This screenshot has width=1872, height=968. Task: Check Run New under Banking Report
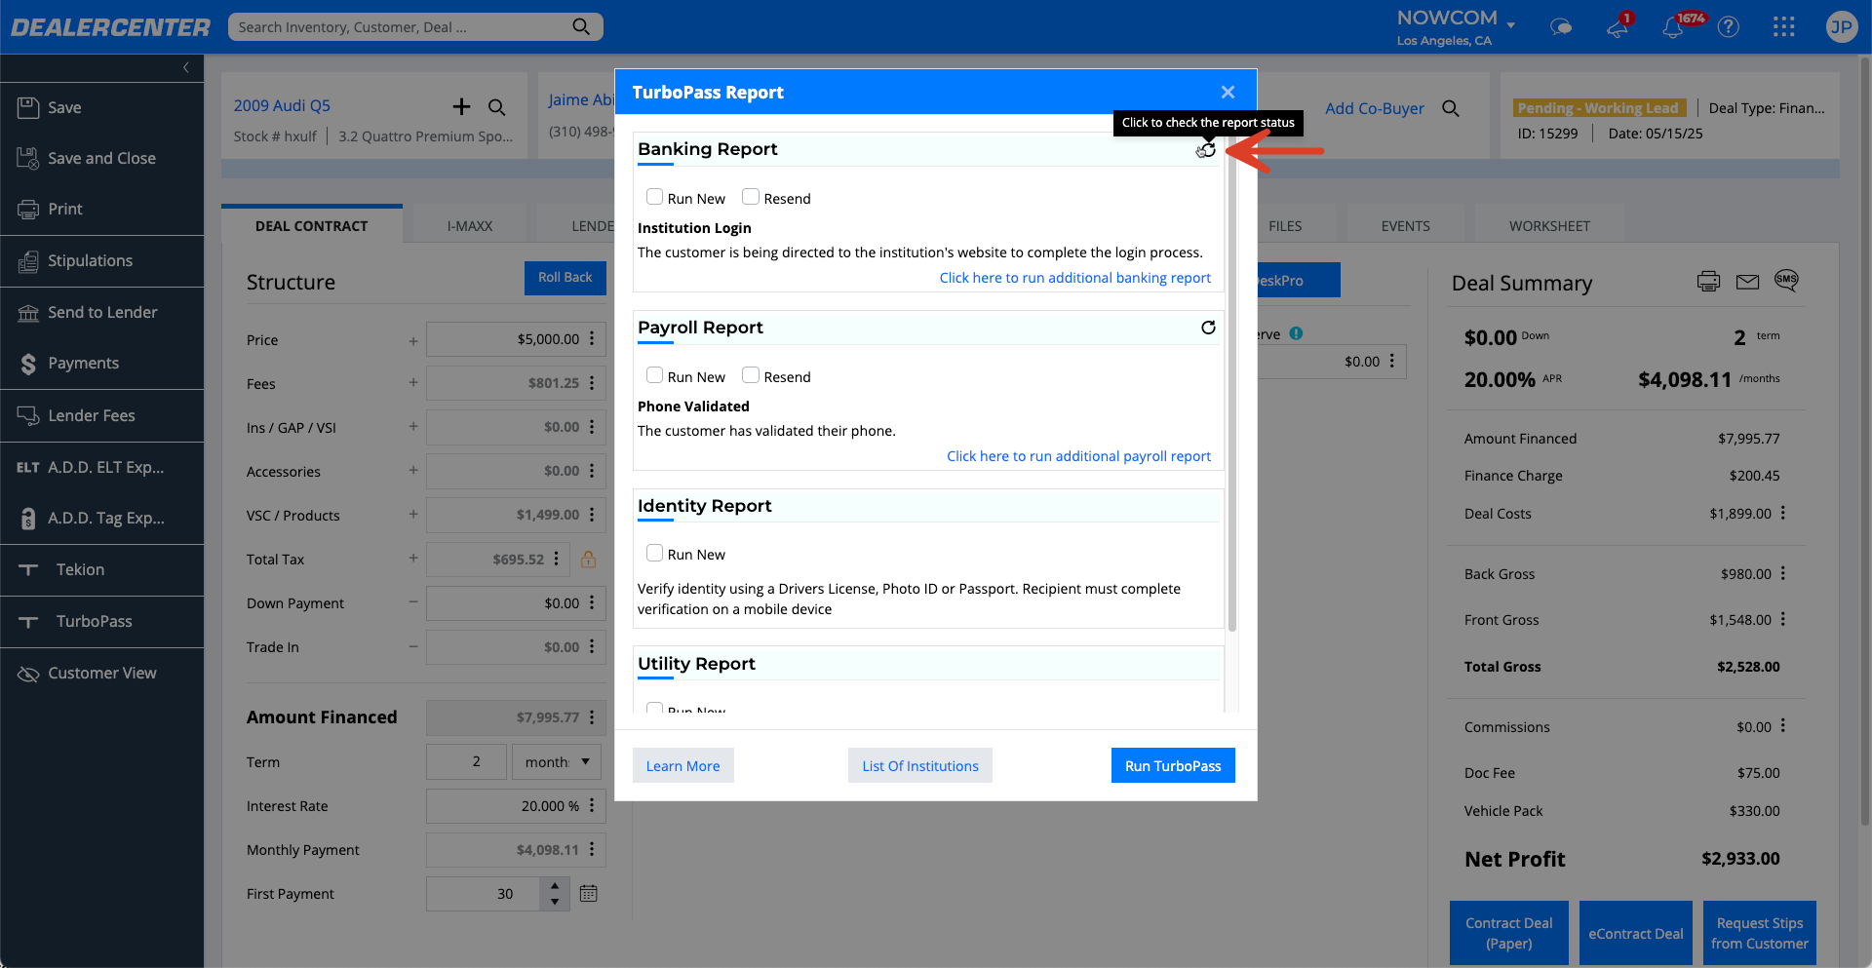(x=654, y=197)
